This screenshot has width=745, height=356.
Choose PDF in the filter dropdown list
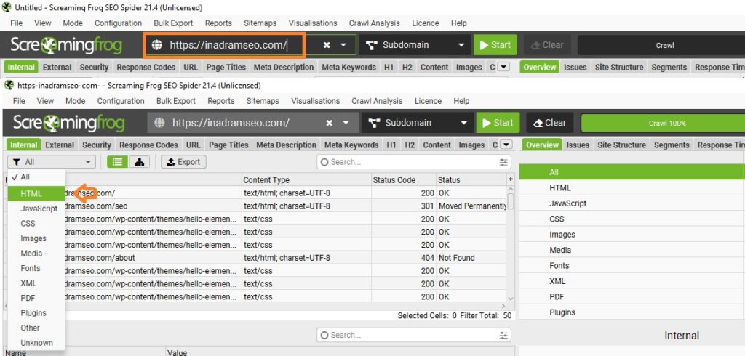(x=36, y=298)
